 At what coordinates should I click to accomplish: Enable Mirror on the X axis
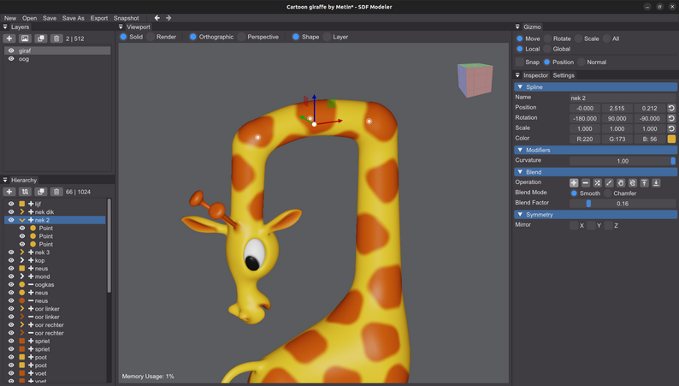click(574, 225)
